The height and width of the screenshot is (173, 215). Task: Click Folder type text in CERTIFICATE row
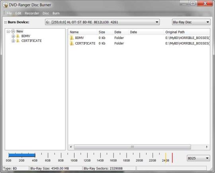(119, 43)
